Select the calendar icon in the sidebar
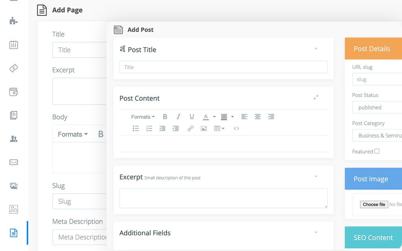Image resolution: width=402 pixels, height=251 pixels. tap(13, 45)
